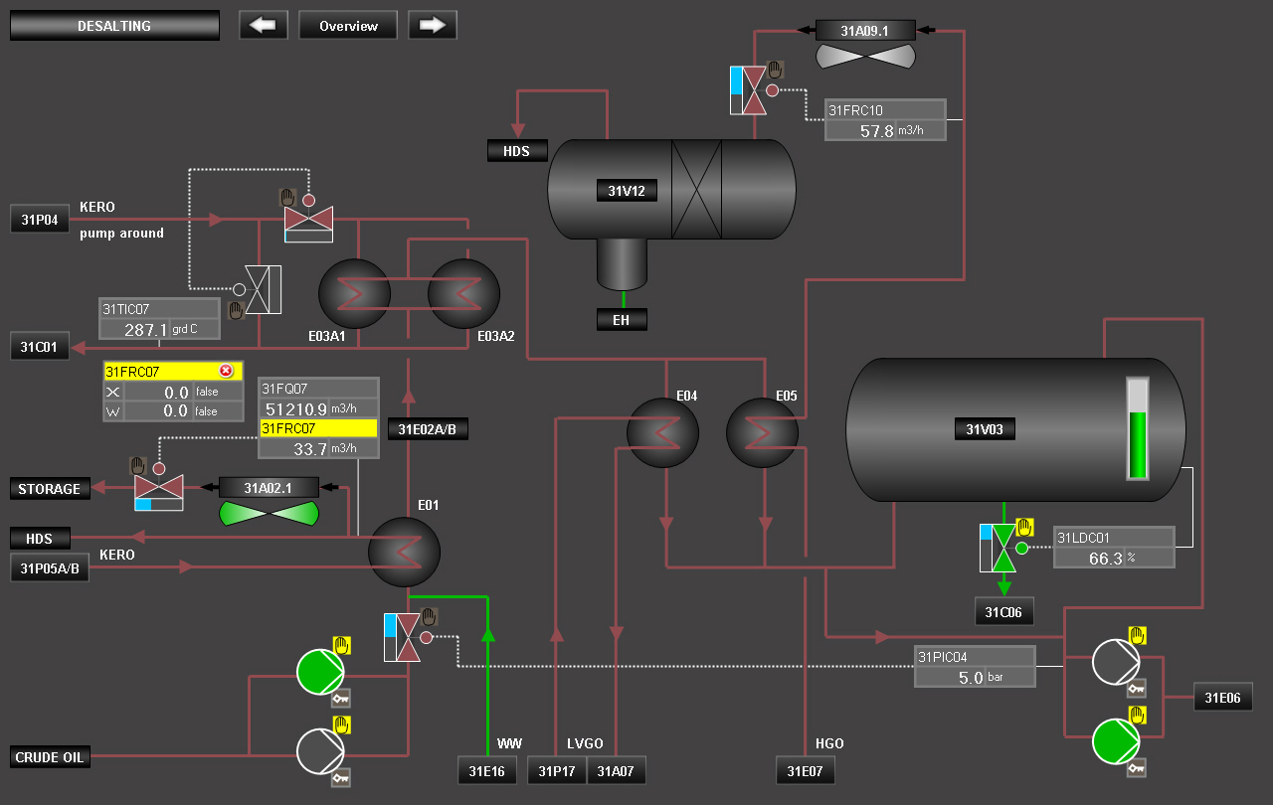Select the lower running pump near 31E06

click(1117, 740)
